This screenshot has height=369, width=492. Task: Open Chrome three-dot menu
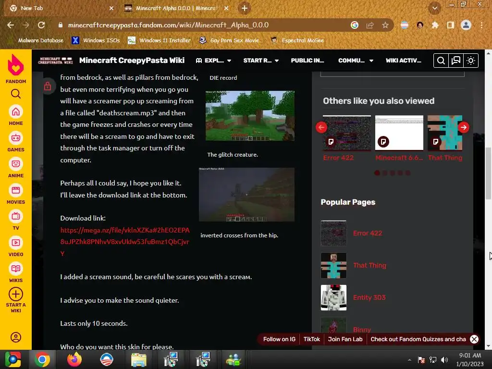(481, 25)
